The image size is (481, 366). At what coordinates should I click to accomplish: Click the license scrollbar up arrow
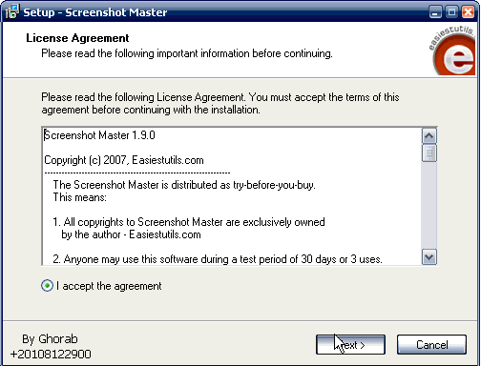point(429,136)
